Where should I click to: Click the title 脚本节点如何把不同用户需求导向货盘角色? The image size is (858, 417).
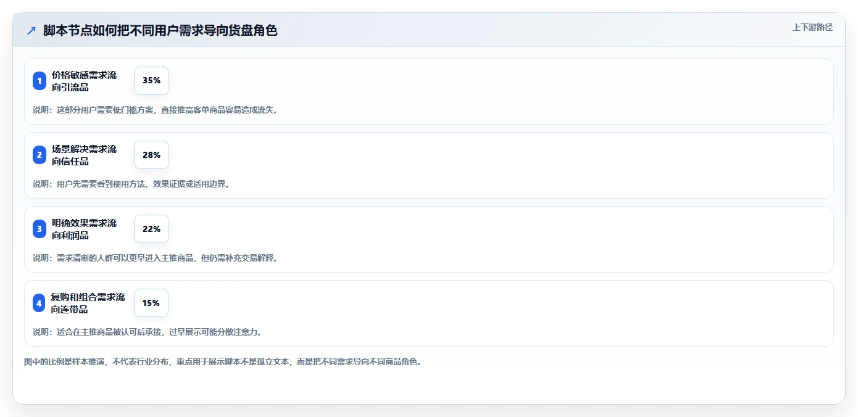tap(160, 30)
